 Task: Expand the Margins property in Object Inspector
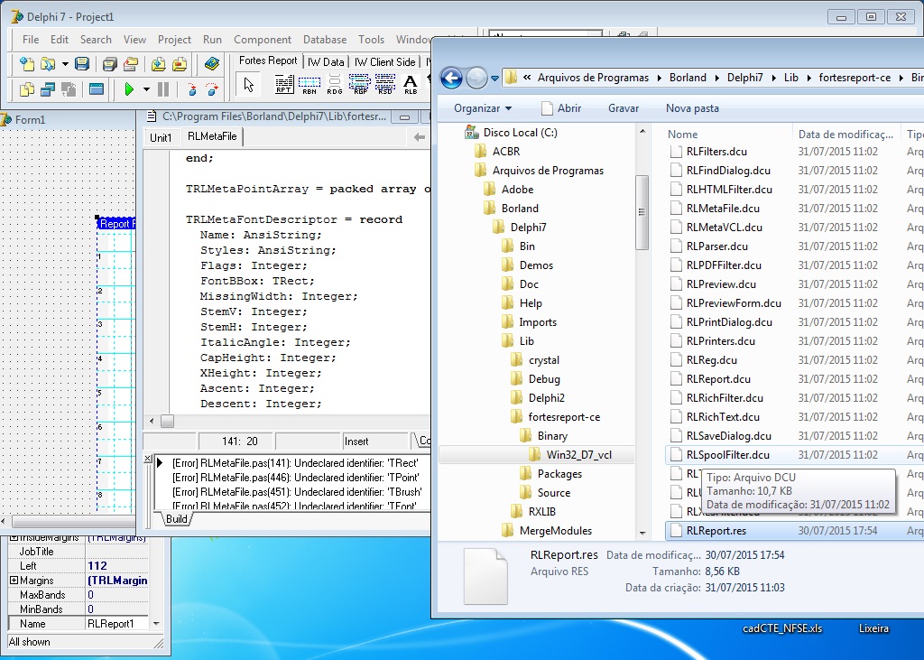coord(14,581)
